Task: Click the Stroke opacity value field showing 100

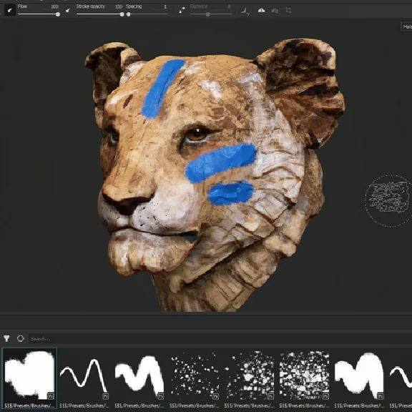Action: click(119, 6)
